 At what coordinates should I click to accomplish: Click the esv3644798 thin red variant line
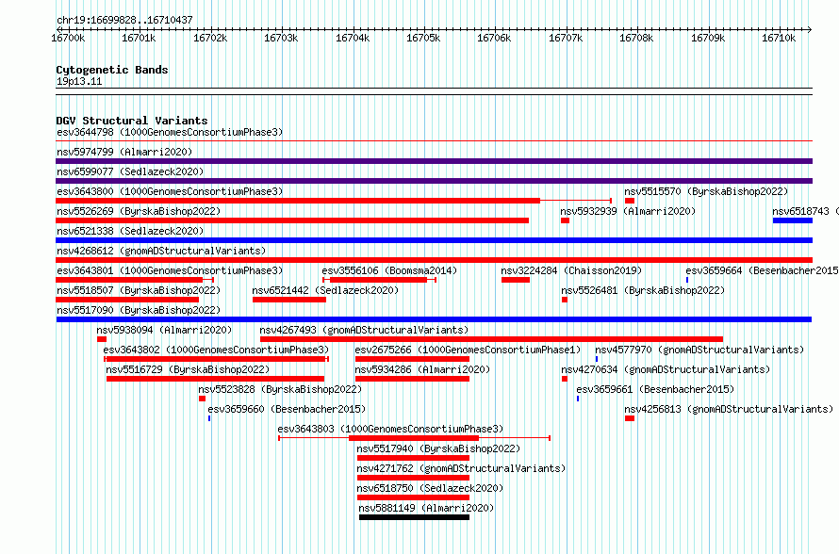[x=434, y=141]
